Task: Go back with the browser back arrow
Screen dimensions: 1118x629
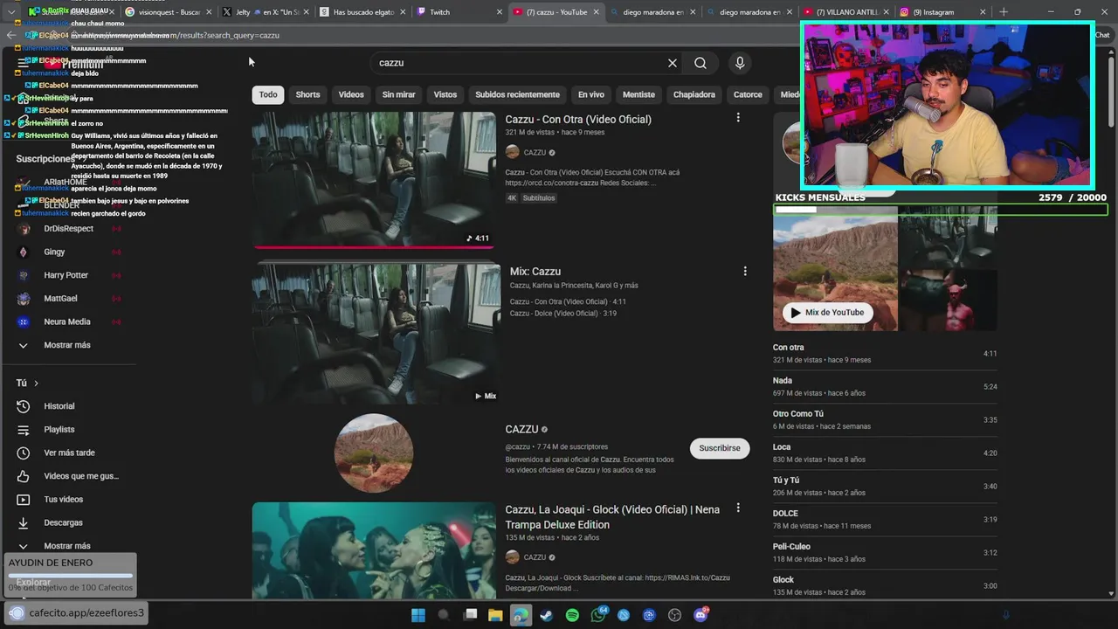Action: (10, 35)
